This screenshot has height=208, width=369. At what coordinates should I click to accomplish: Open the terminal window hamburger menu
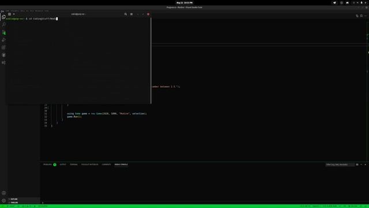click(131, 14)
